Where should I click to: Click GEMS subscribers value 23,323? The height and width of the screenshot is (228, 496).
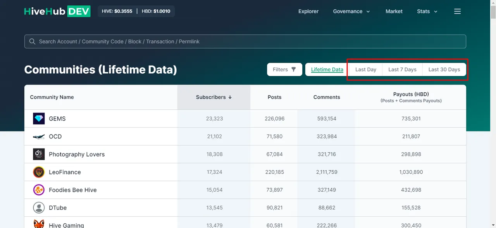click(x=215, y=119)
